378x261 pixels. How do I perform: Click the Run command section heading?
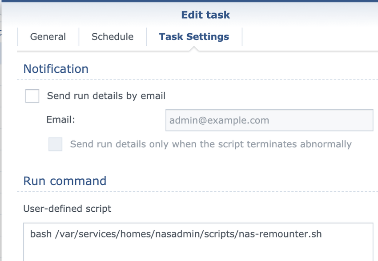(x=65, y=181)
